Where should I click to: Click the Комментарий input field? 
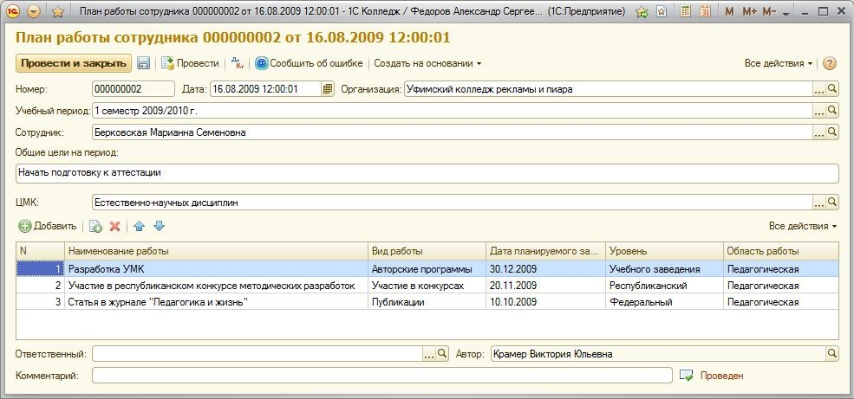click(381, 376)
